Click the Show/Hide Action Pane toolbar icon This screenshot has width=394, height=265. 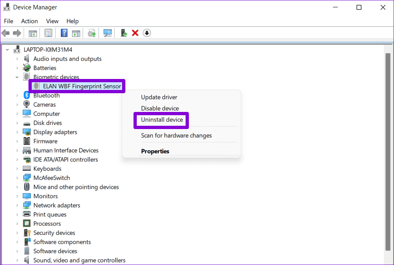(76, 33)
